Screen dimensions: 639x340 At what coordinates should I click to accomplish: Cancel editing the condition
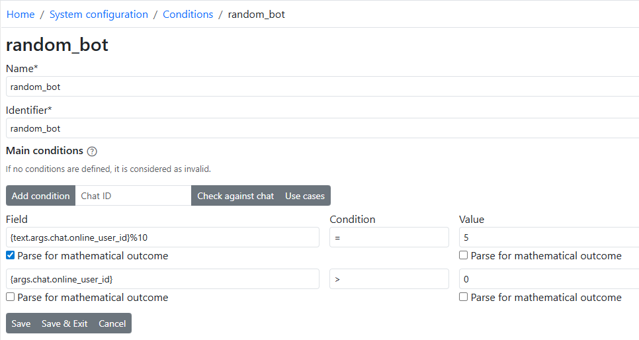pos(112,323)
